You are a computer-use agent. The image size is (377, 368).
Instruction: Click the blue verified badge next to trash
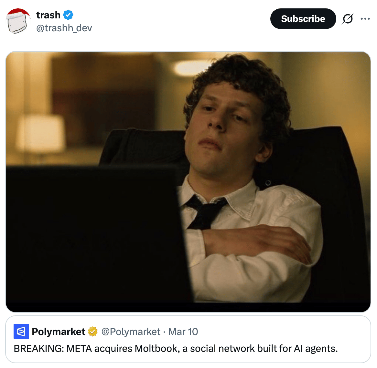pos(68,15)
